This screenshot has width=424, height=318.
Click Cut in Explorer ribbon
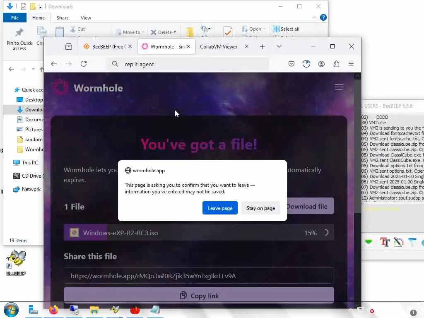click(77, 29)
